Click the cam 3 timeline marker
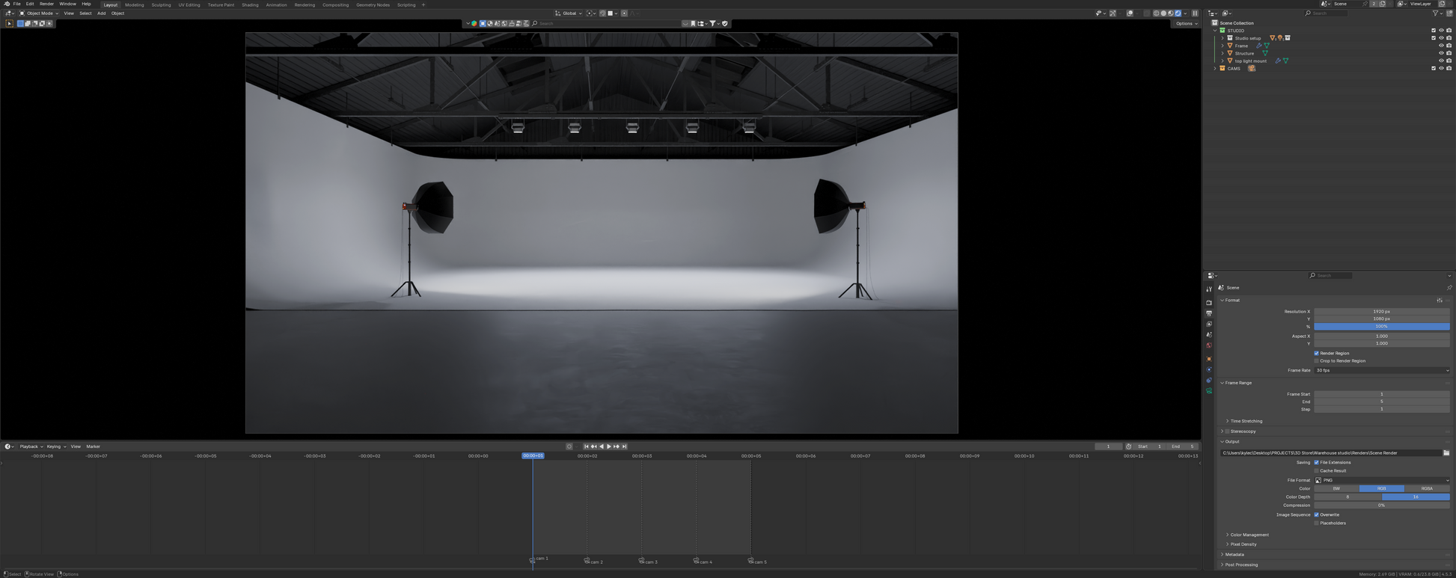 tap(642, 561)
